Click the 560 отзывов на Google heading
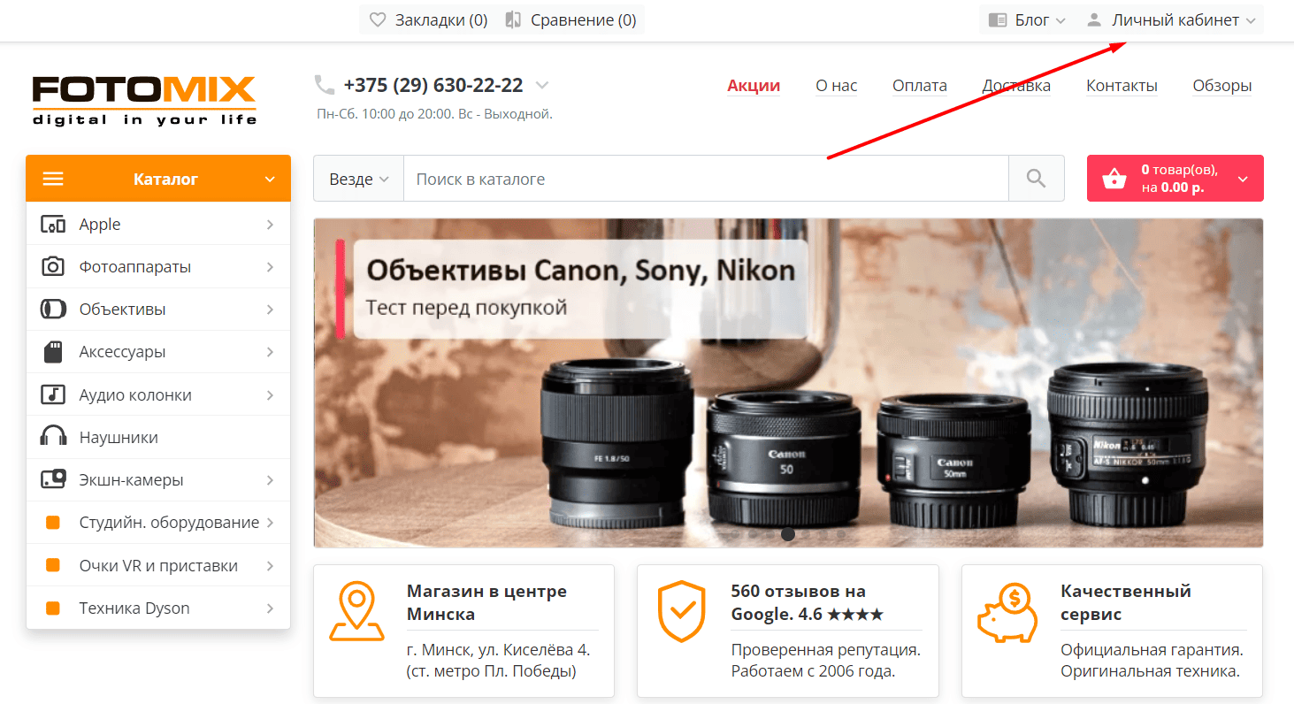 (x=807, y=602)
